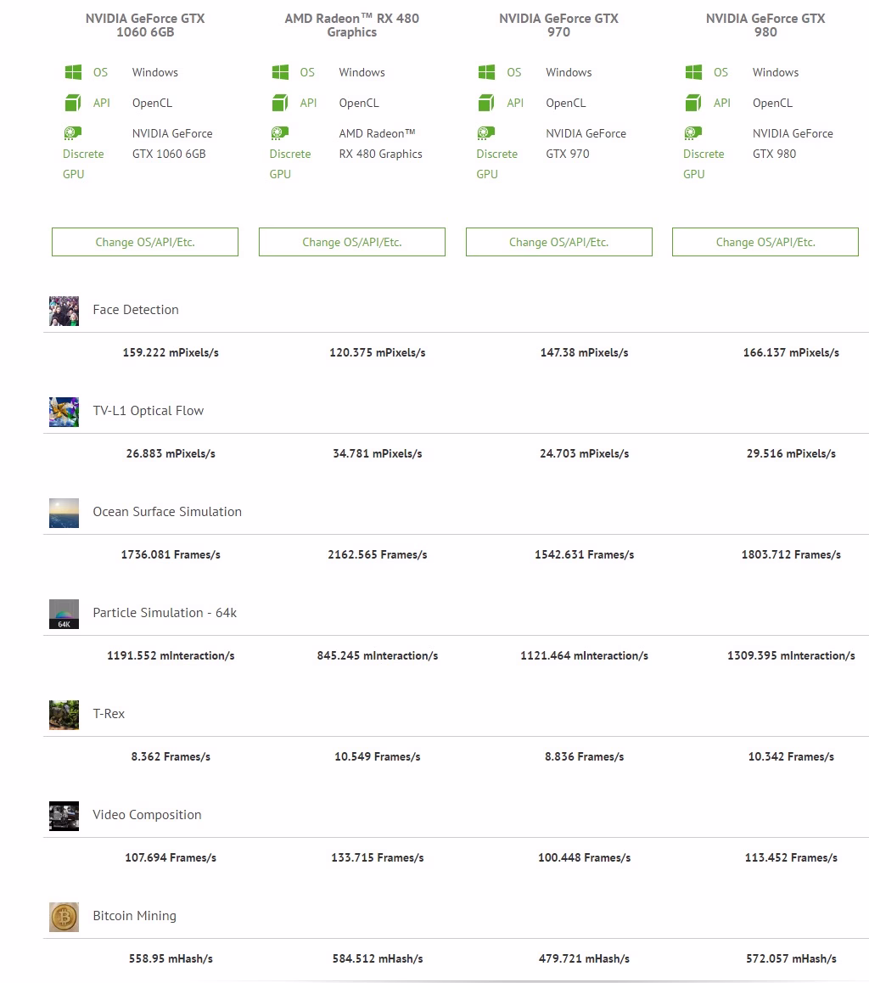Image resolution: width=869 pixels, height=983 pixels.
Task: Click the 584.512 mHash/s score
Action: 377,958
